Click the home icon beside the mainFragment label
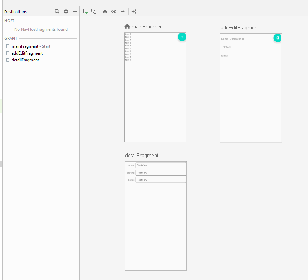 click(128, 26)
